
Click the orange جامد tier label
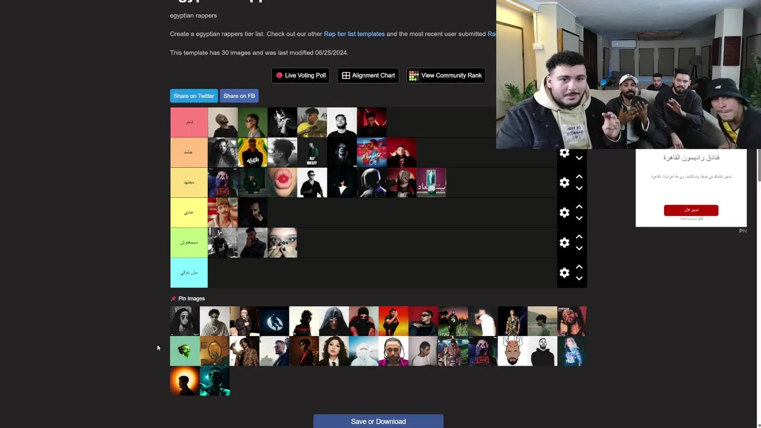[189, 152]
